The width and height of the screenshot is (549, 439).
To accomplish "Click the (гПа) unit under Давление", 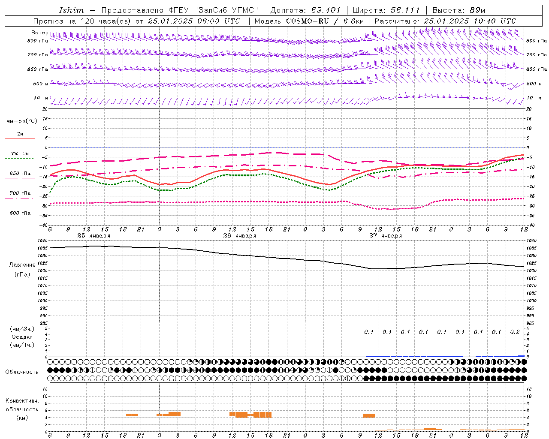I will [x=22, y=275].
